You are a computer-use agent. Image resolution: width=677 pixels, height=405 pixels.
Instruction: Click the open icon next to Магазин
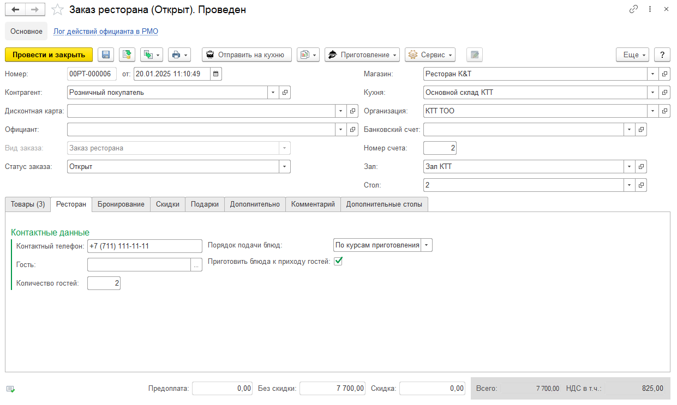coord(665,74)
